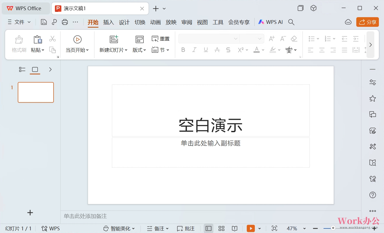Select slide 1 thumbnail
Image resolution: width=384 pixels, height=233 pixels.
pyautogui.click(x=36, y=92)
